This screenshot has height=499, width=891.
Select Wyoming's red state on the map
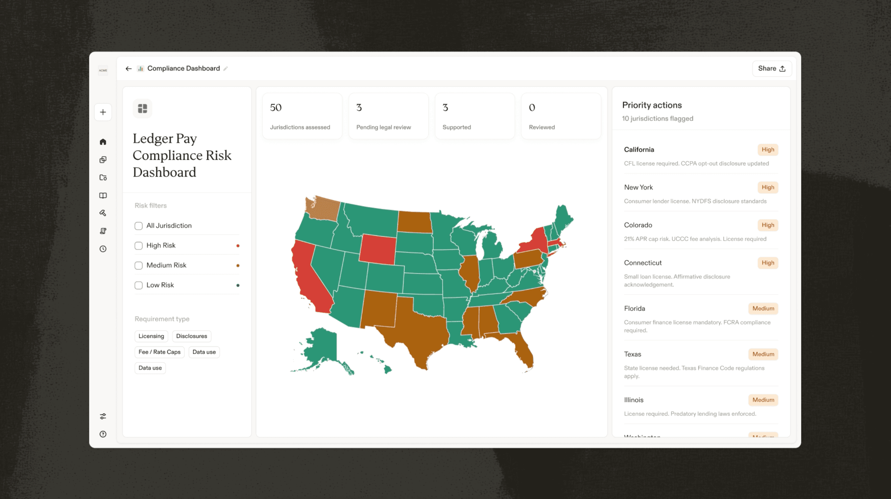pyautogui.click(x=378, y=250)
